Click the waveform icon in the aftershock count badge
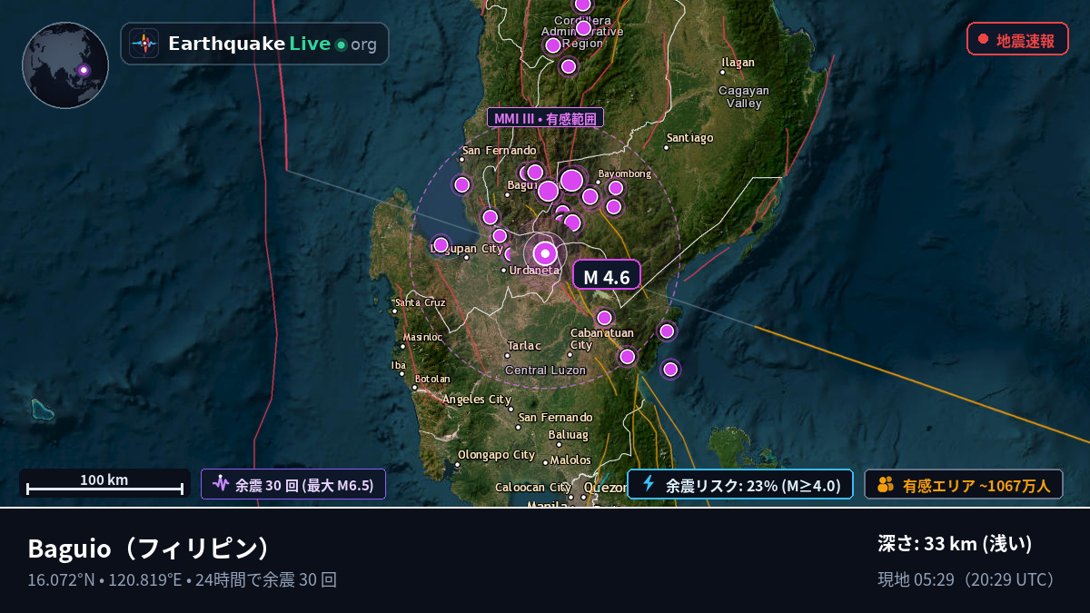Image resolution: width=1090 pixels, height=613 pixels. coord(221,484)
